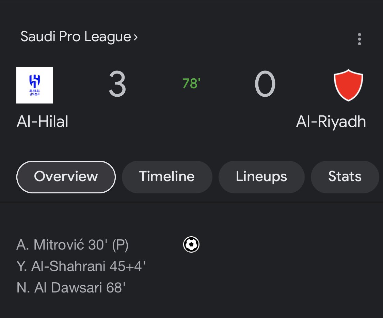Click the Al Dawsari scorer name
The height and width of the screenshot is (318, 383).
[x=68, y=287]
